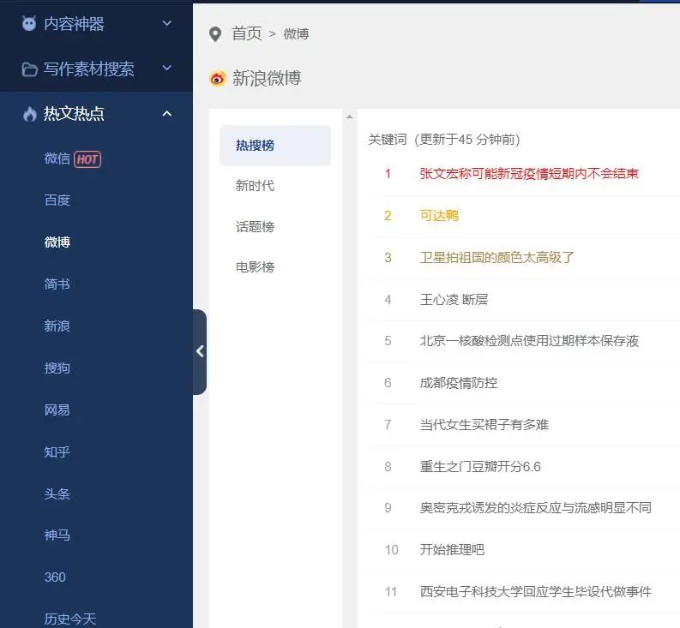680x628 pixels.
Task: Collapse the 热文热点 section chevron
Action: coord(166,114)
